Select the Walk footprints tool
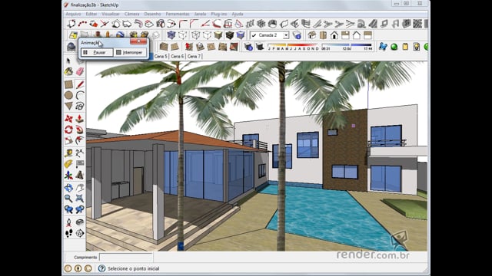 (x=68, y=233)
